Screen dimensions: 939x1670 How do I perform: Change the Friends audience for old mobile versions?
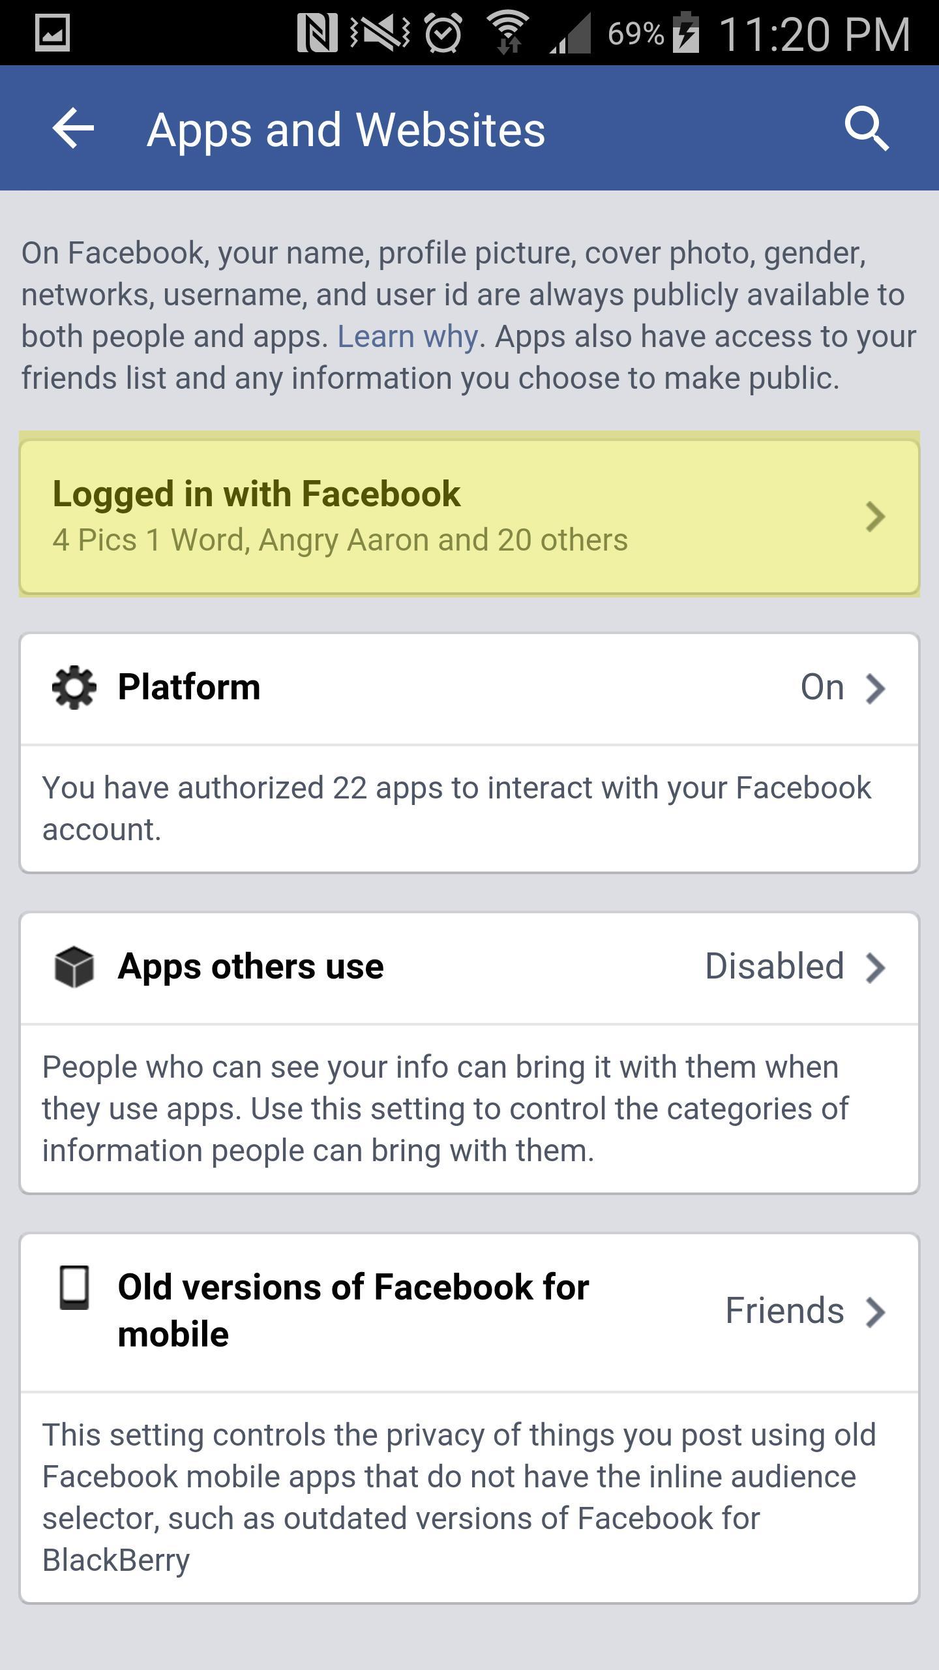click(x=784, y=1311)
